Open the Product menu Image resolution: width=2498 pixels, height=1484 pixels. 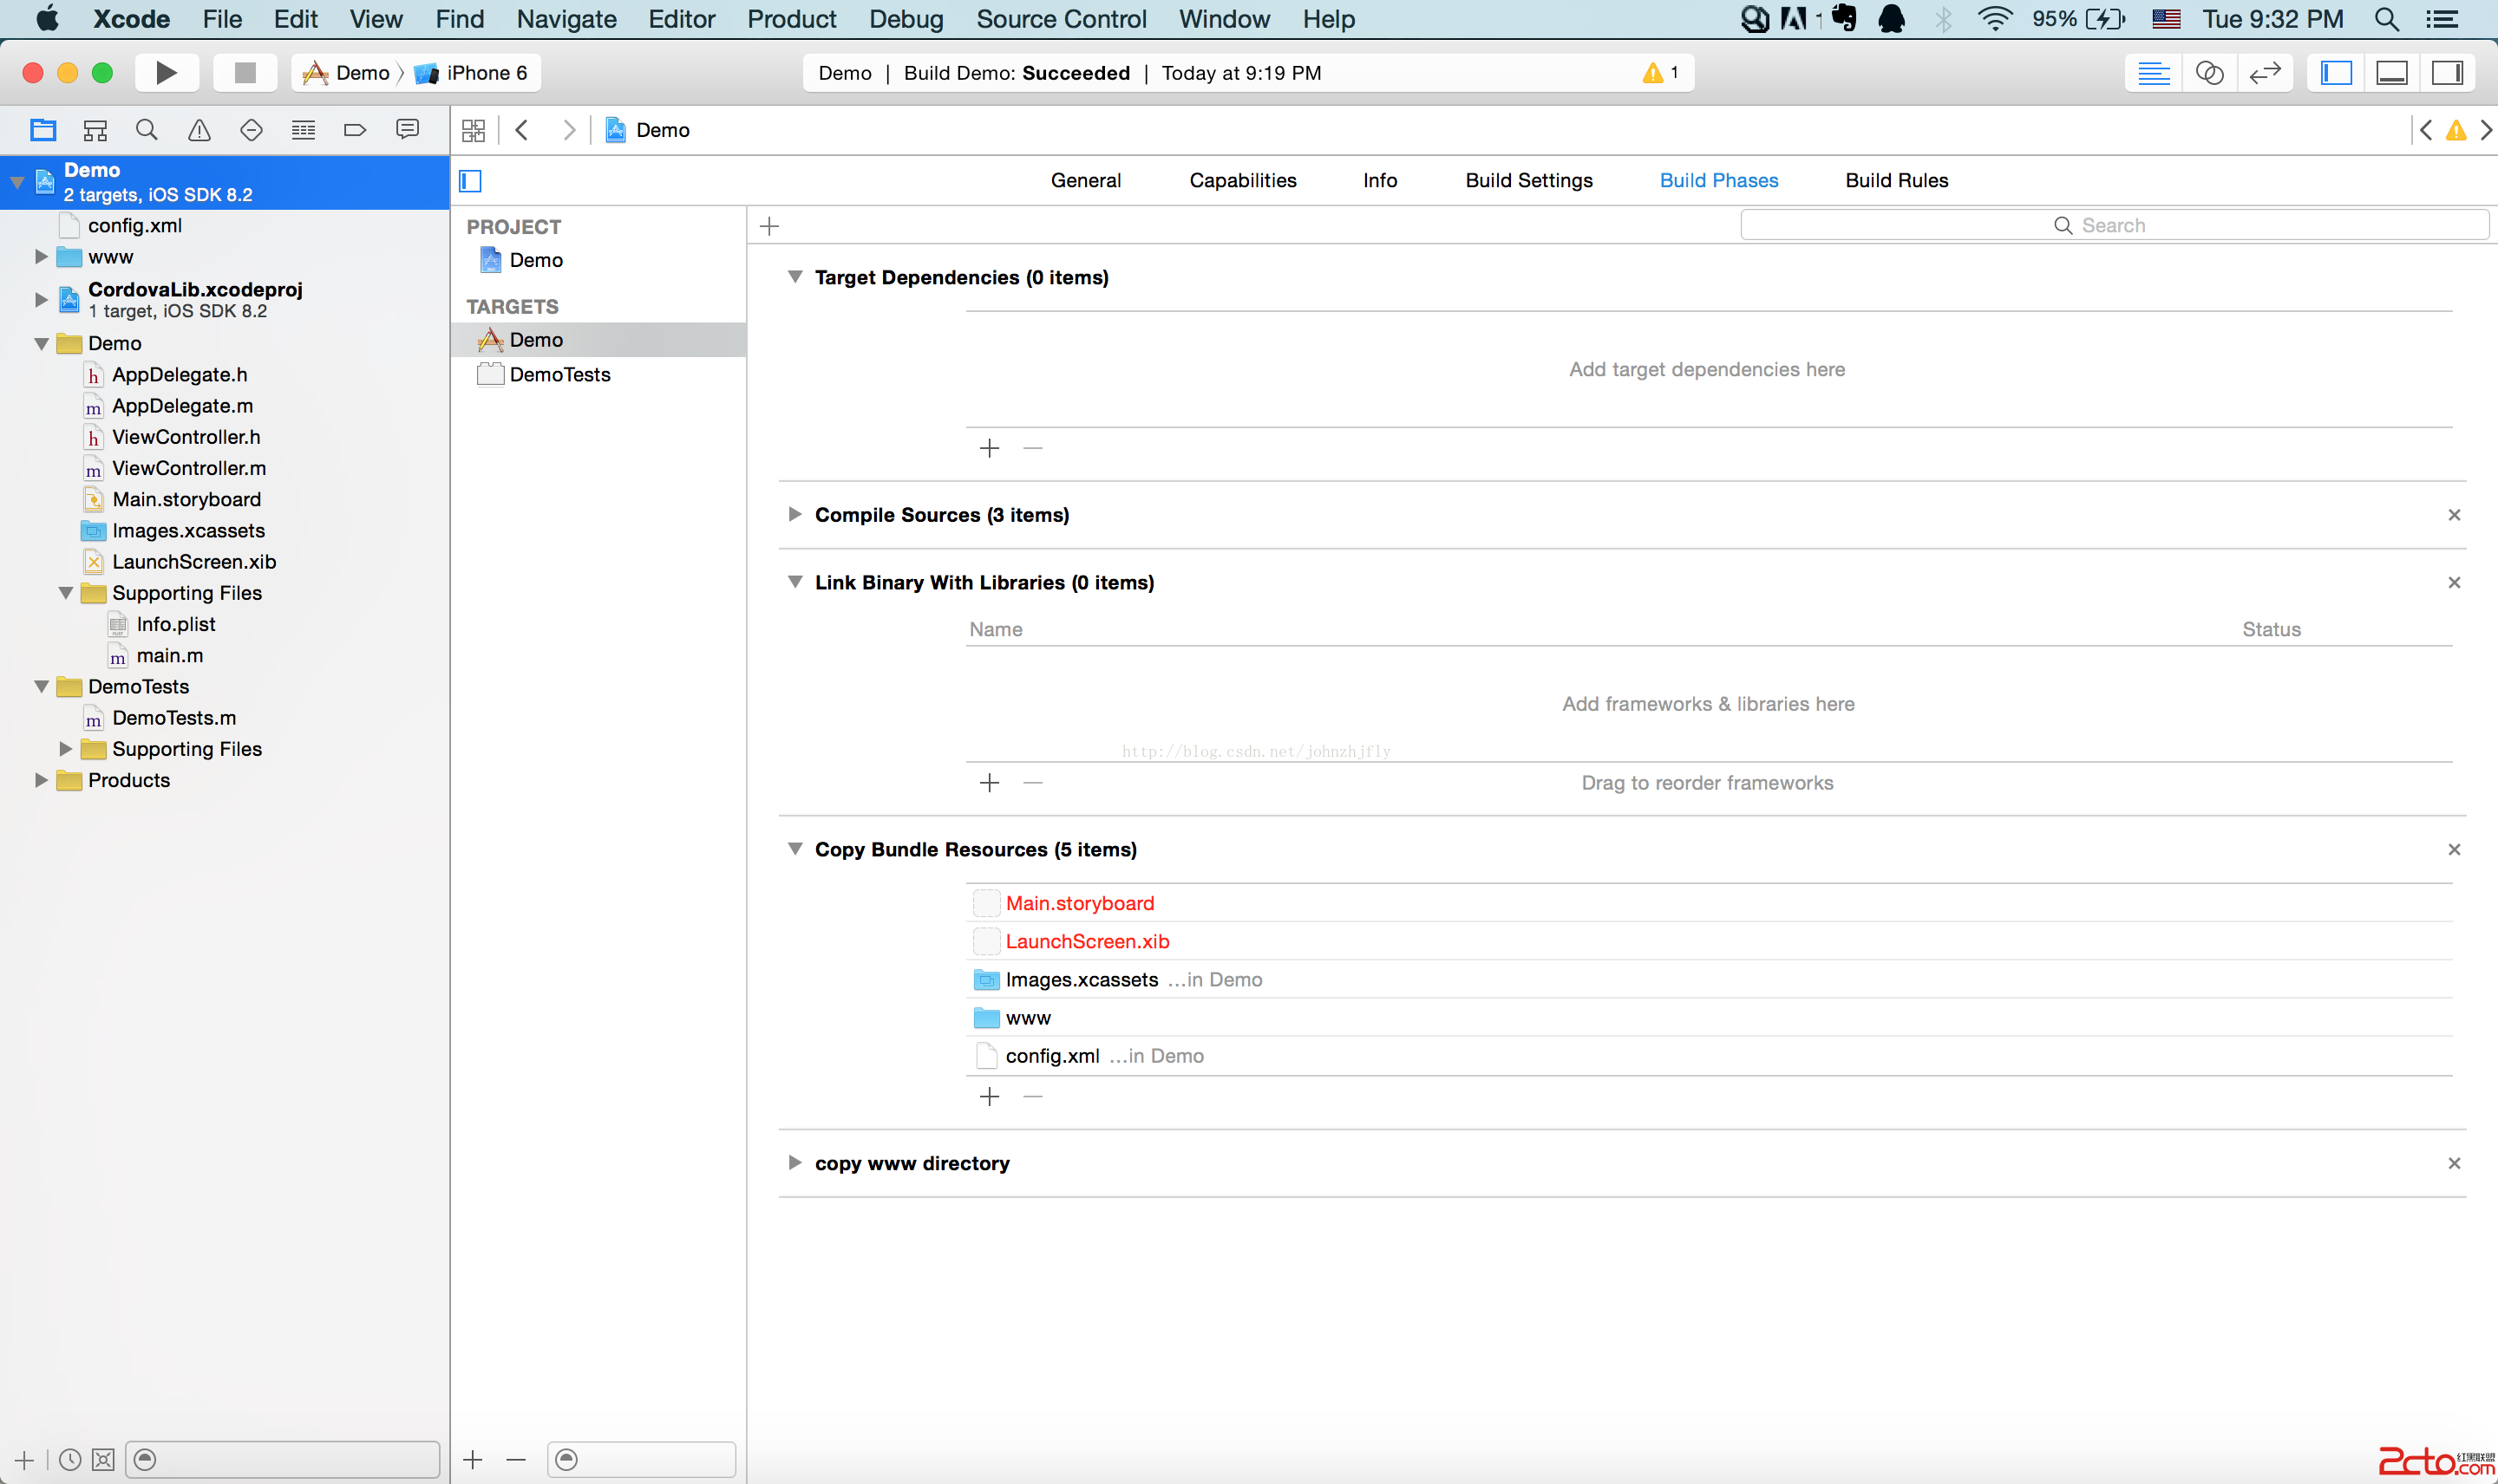790,19
